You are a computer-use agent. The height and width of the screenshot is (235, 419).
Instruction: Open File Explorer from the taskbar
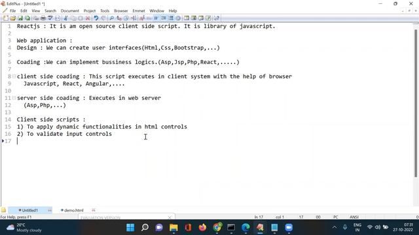click(x=173, y=228)
